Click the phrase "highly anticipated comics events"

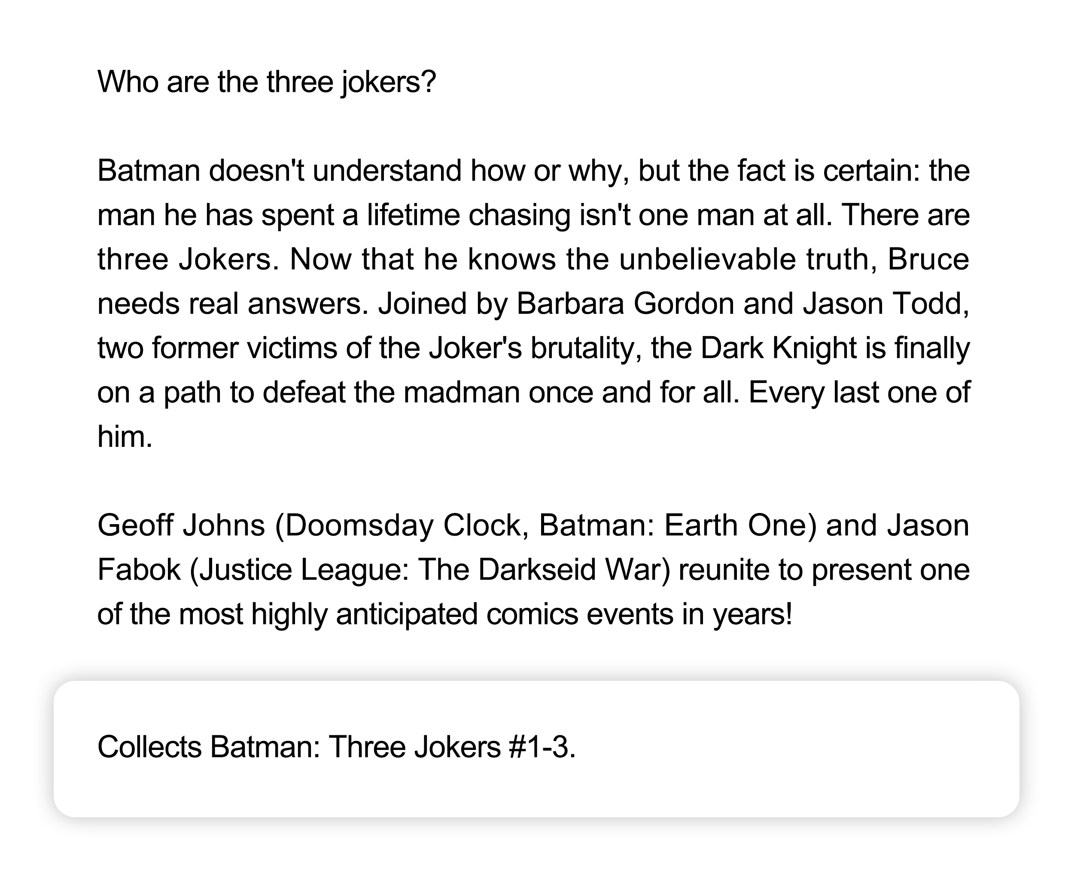click(x=462, y=614)
